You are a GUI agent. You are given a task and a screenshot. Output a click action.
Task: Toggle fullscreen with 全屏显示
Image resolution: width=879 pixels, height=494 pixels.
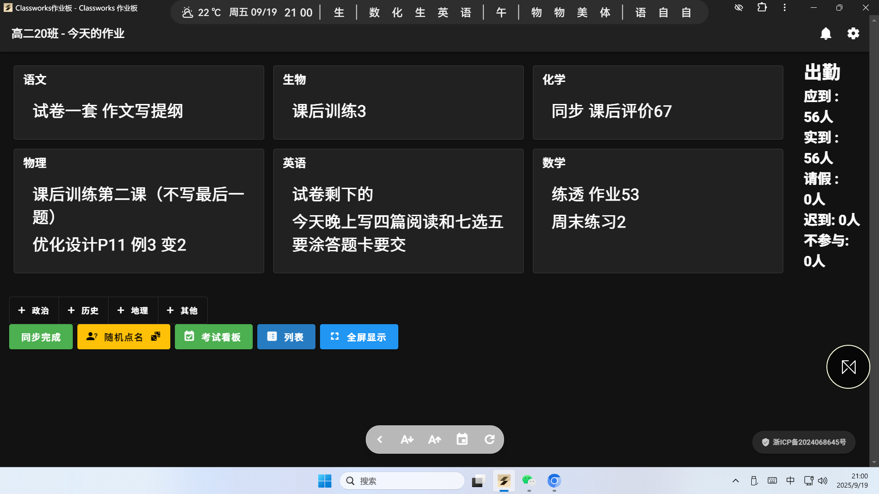coord(359,337)
